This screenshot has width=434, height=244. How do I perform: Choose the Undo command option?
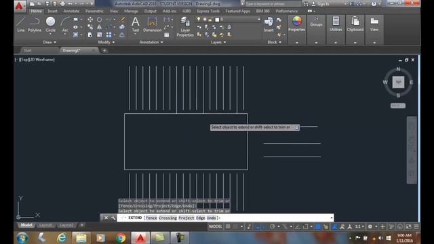[x=211, y=218]
